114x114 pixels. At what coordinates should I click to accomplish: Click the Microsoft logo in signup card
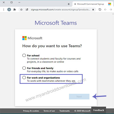(x=32, y=38)
